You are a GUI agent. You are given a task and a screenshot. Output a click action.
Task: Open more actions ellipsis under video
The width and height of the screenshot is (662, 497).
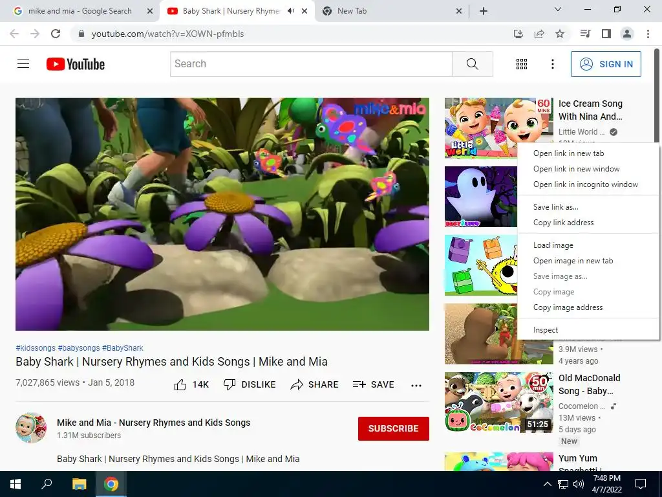(416, 385)
